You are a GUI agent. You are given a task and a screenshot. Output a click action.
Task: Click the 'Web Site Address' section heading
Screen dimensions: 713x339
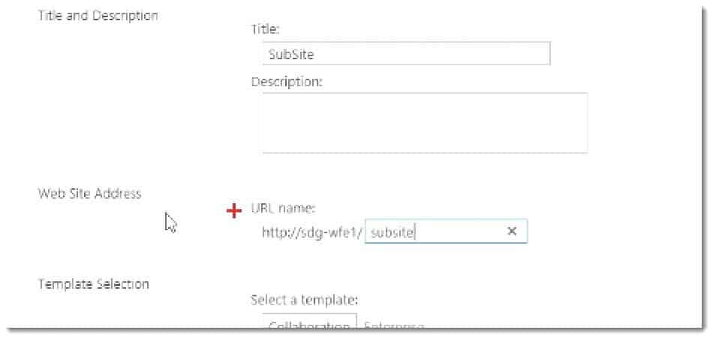(89, 193)
